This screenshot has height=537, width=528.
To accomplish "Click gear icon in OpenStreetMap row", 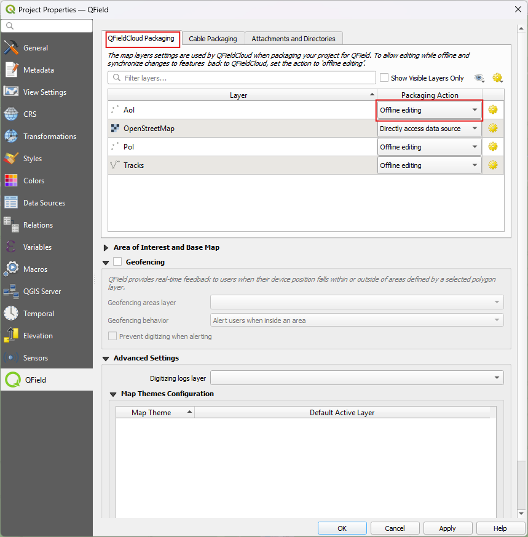I will tap(492, 129).
